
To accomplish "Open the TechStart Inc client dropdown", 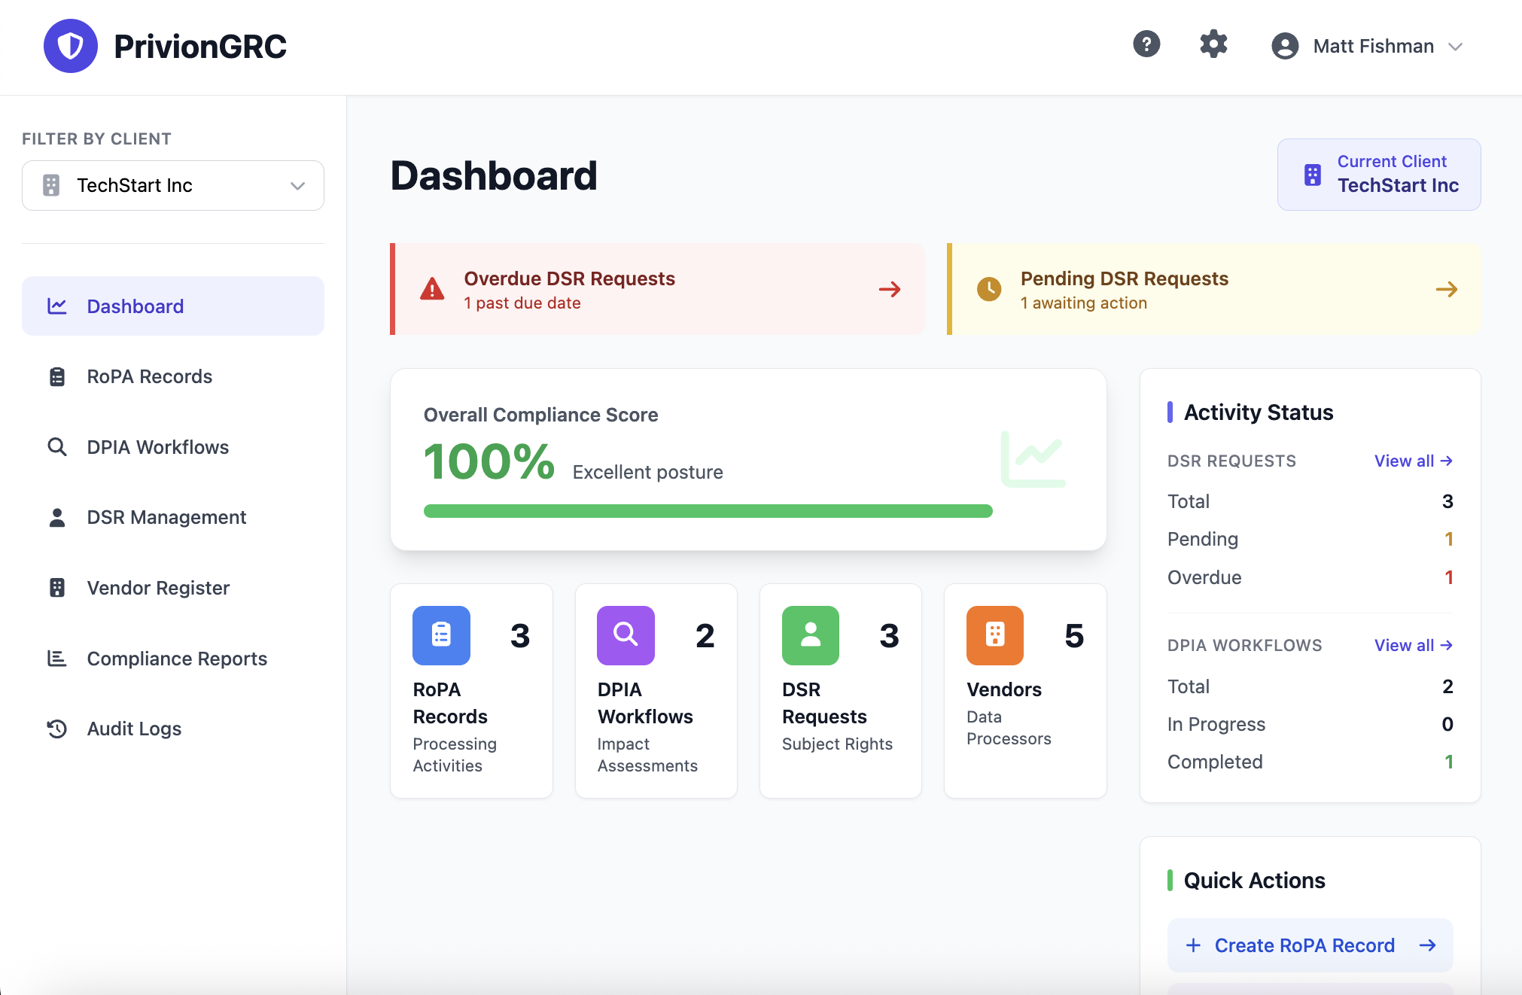I will pos(172,185).
